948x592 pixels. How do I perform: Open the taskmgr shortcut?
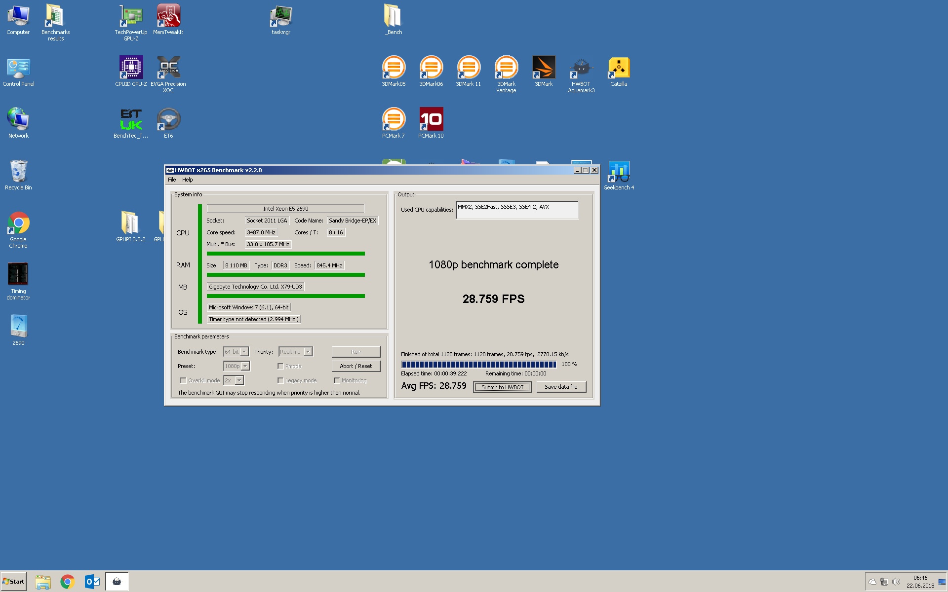(281, 20)
